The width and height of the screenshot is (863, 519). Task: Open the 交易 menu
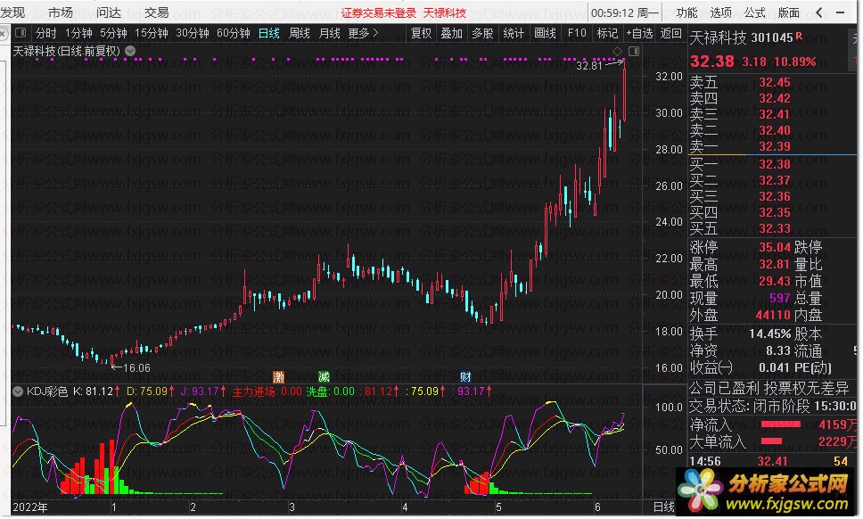point(156,12)
